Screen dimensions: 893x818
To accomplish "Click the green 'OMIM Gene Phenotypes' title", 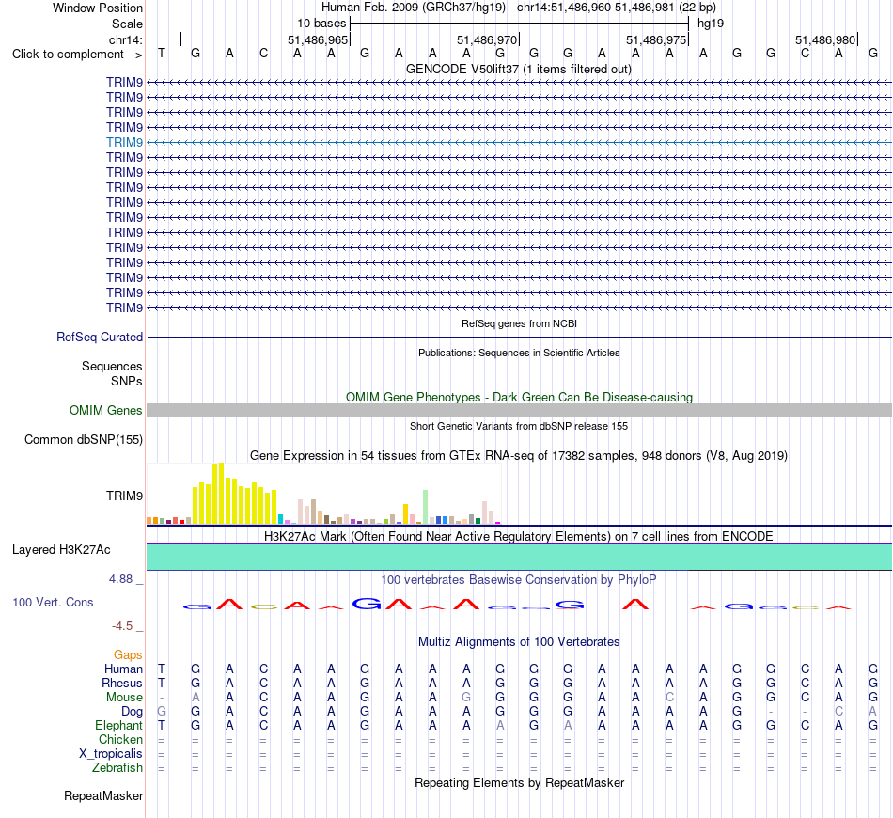I will click(519, 397).
